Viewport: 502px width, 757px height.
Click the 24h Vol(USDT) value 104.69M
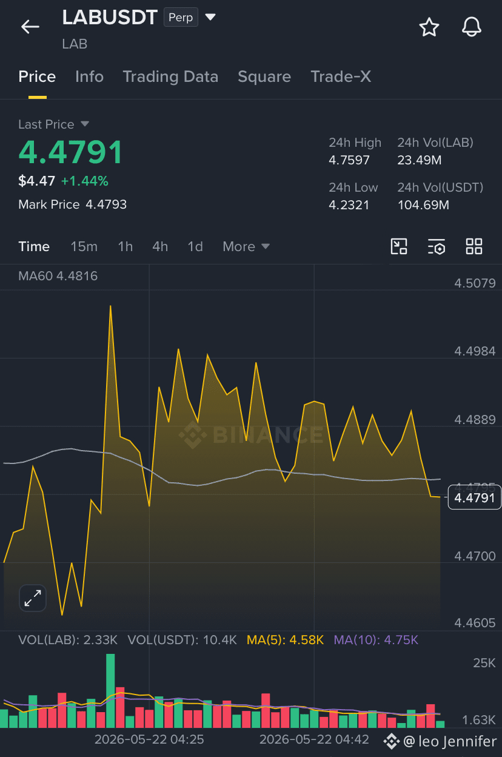click(423, 205)
